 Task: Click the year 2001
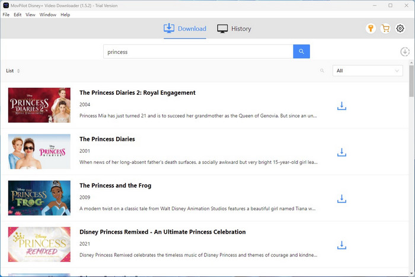pyautogui.click(x=85, y=151)
